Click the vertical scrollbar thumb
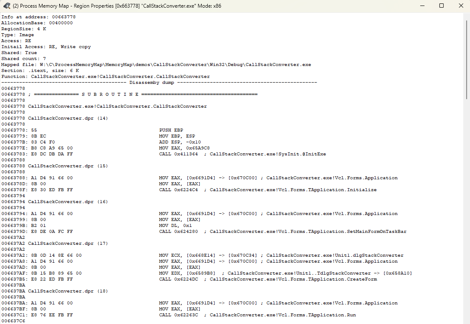The width and height of the screenshot is (470, 324). 467,60
